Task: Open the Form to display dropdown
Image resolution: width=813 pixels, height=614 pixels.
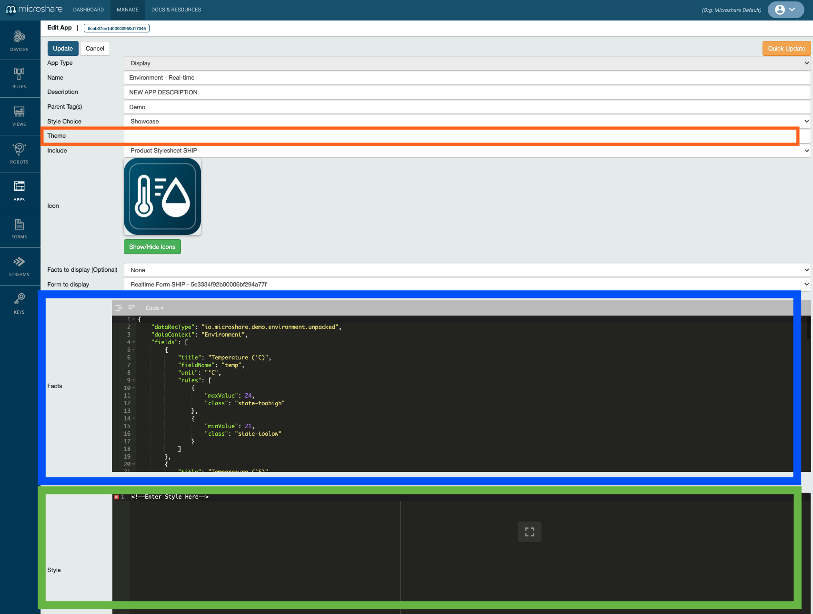Action: click(467, 285)
